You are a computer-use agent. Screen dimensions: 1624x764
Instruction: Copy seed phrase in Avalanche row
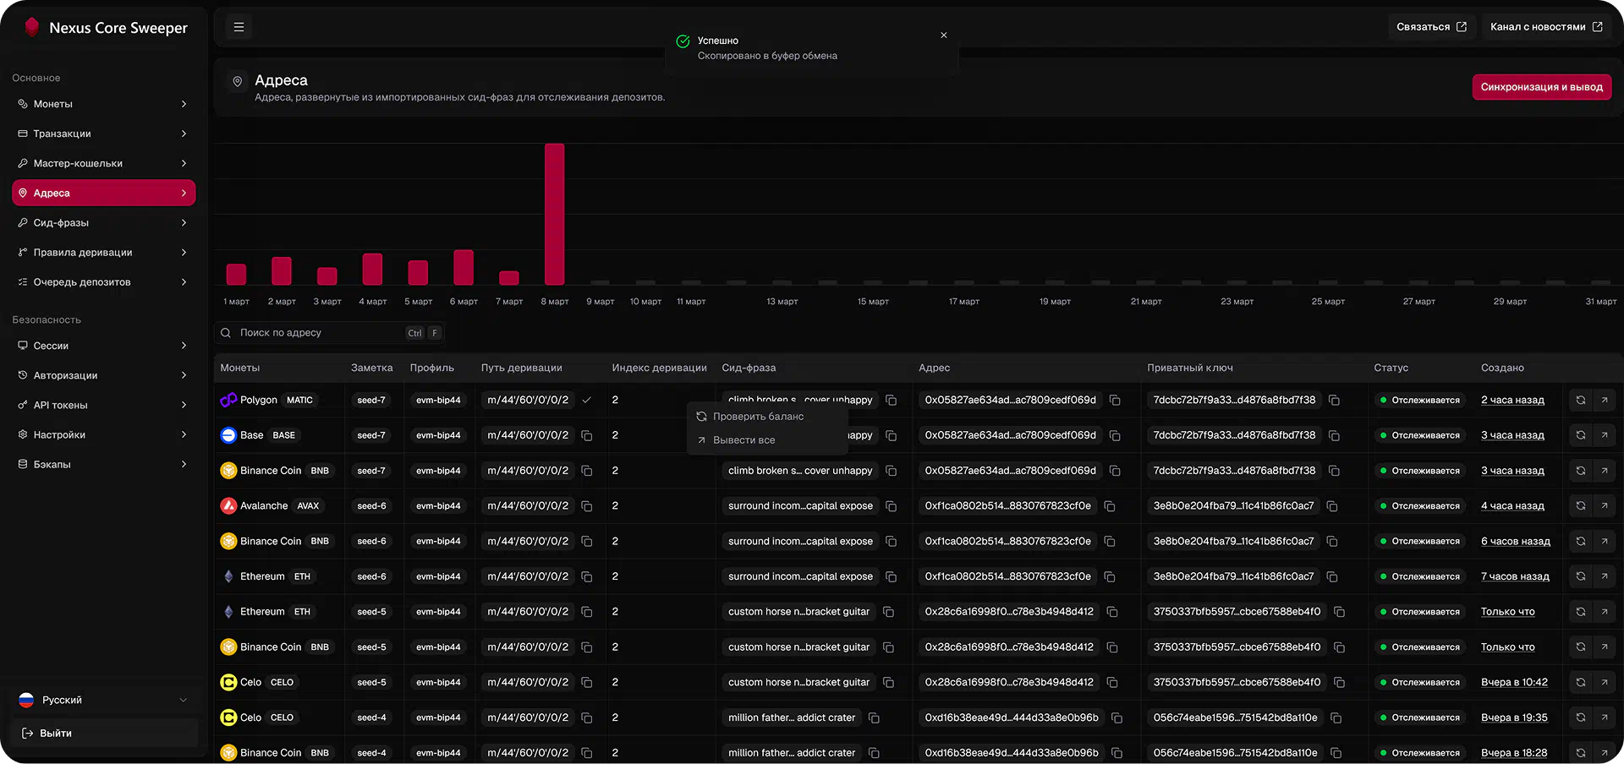[891, 506]
